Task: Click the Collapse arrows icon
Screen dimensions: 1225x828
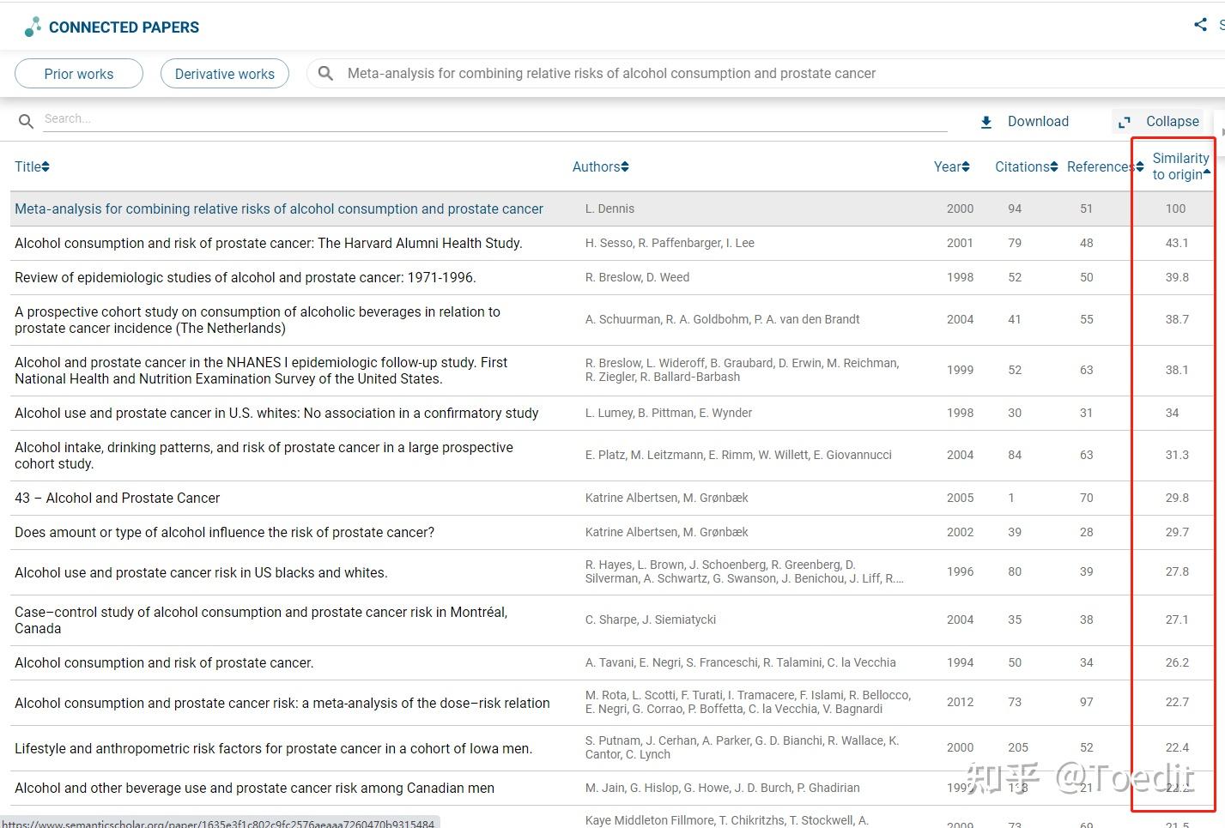Action: coord(1125,122)
